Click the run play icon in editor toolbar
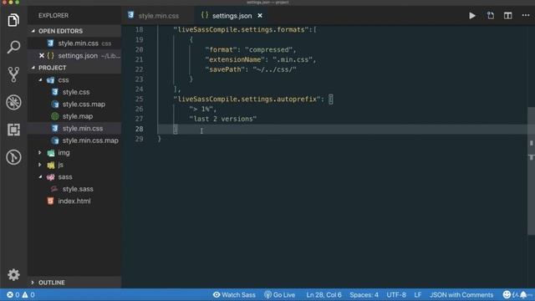The image size is (535, 301). tap(472, 16)
